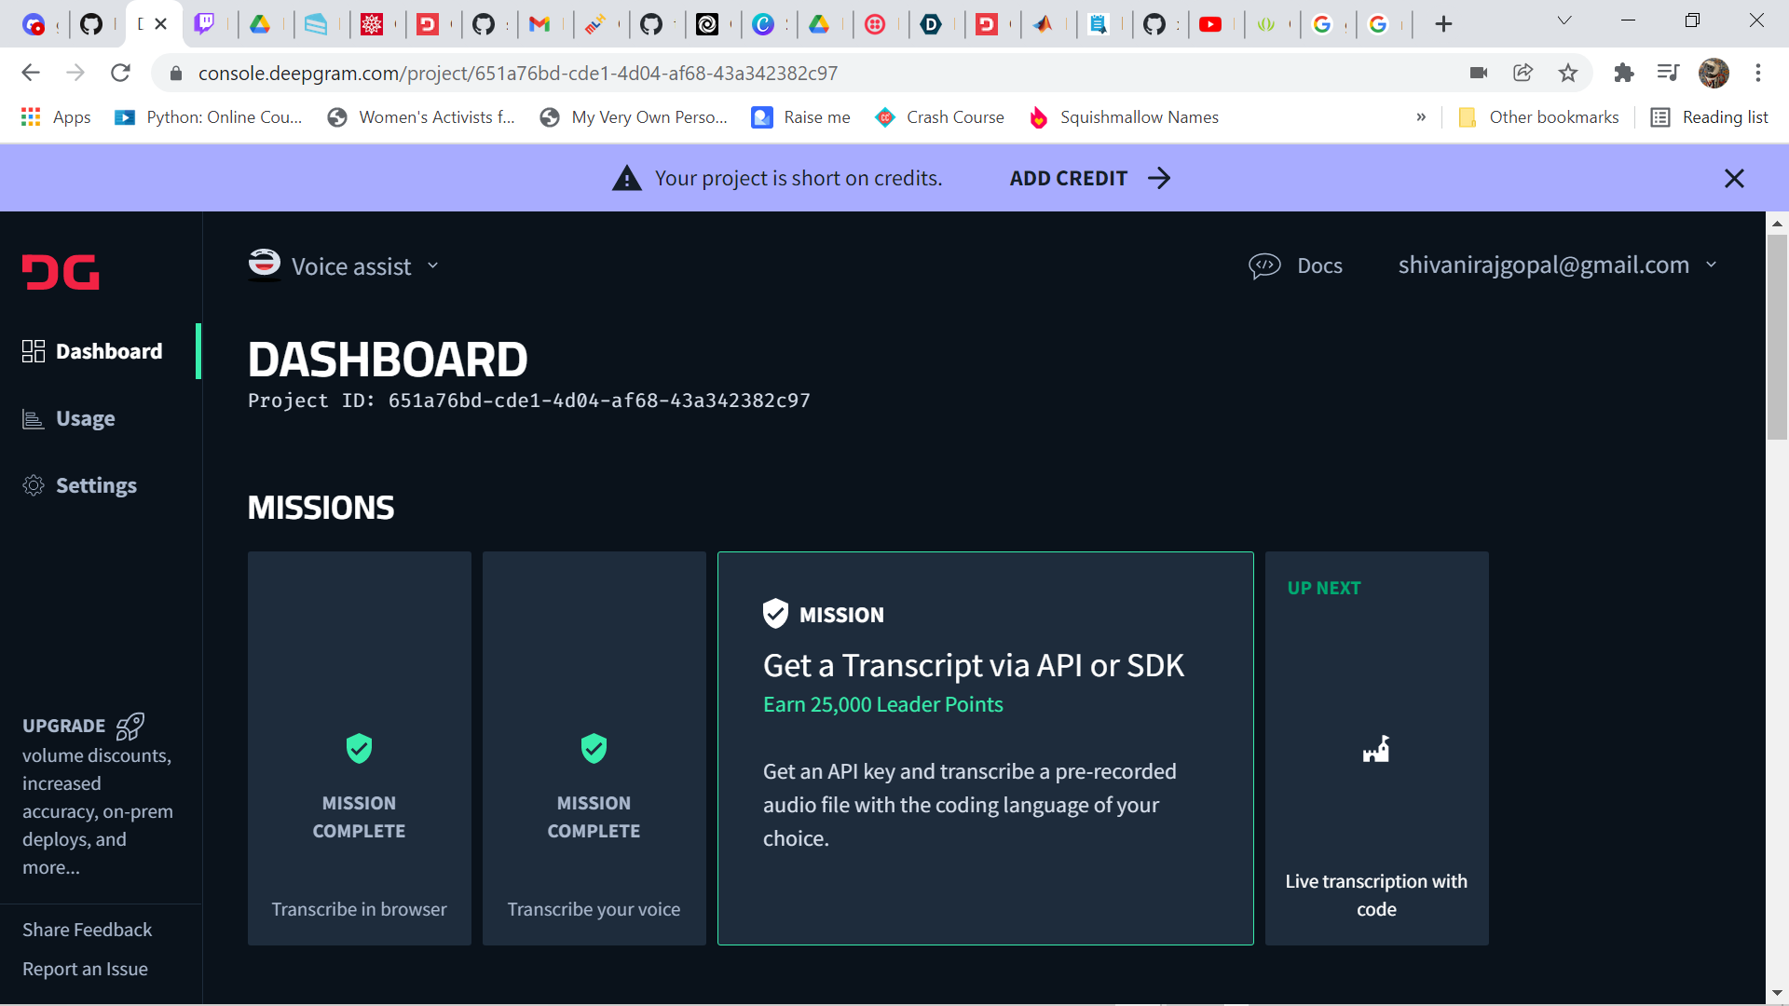Viewport: 1789px width, 1006px height.
Task: Click the Voice assist project avatar icon
Action: [x=265, y=265]
